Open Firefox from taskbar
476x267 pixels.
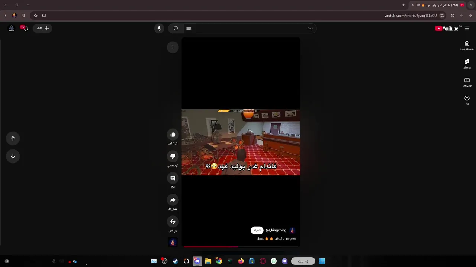[x=241, y=261]
